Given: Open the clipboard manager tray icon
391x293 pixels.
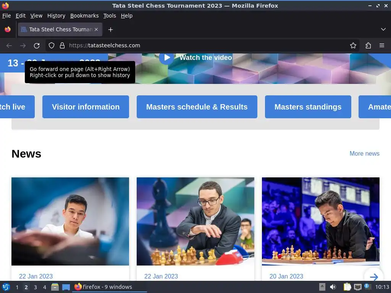Looking at the screenshot, I should [347, 287].
